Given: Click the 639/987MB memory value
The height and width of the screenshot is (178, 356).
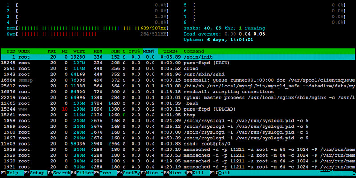Looking at the screenshot, I should tap(154, 28).
